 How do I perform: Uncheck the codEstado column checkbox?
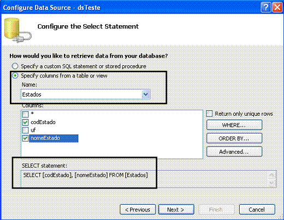[25, 122]
